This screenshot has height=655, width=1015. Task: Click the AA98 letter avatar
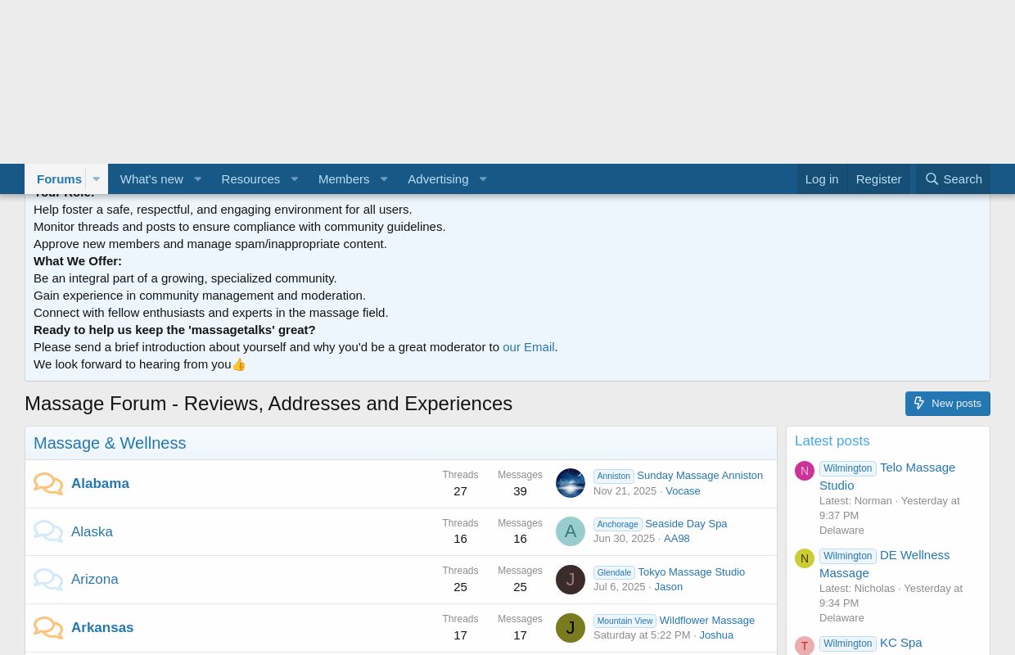(571, 531)
